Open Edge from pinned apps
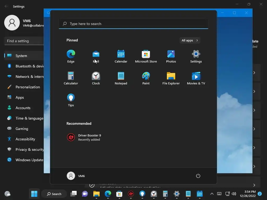This screenshot has height=200, width=267. tap(71, 57)
